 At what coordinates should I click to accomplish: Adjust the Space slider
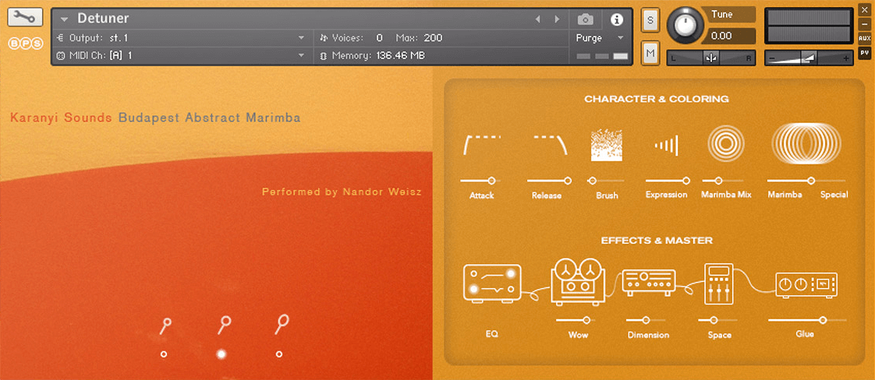point(719,320)
